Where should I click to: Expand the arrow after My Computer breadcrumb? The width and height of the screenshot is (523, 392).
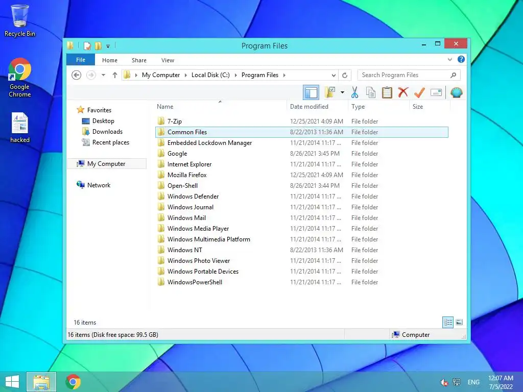tap(186, 75)
